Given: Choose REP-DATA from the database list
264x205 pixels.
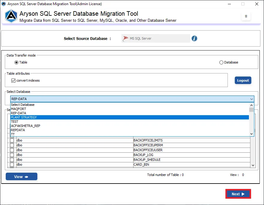Looking at the screenshot, I should 130,113.
